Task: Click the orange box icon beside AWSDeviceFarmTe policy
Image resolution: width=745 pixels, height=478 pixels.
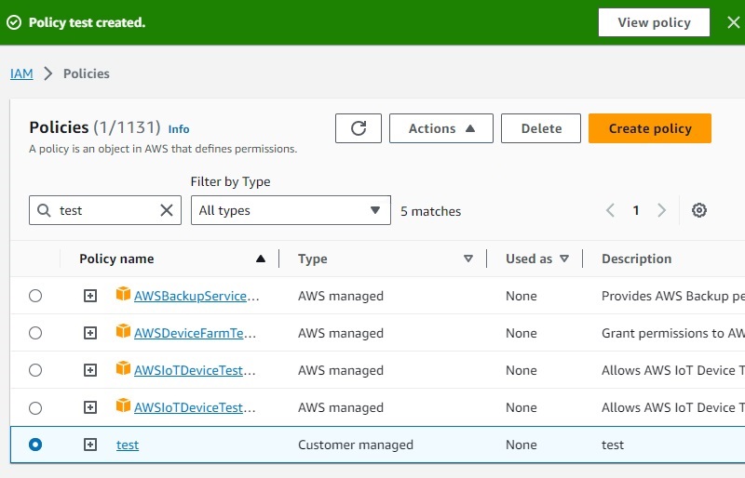Action: pyautogui.click(x=123, y=331)
